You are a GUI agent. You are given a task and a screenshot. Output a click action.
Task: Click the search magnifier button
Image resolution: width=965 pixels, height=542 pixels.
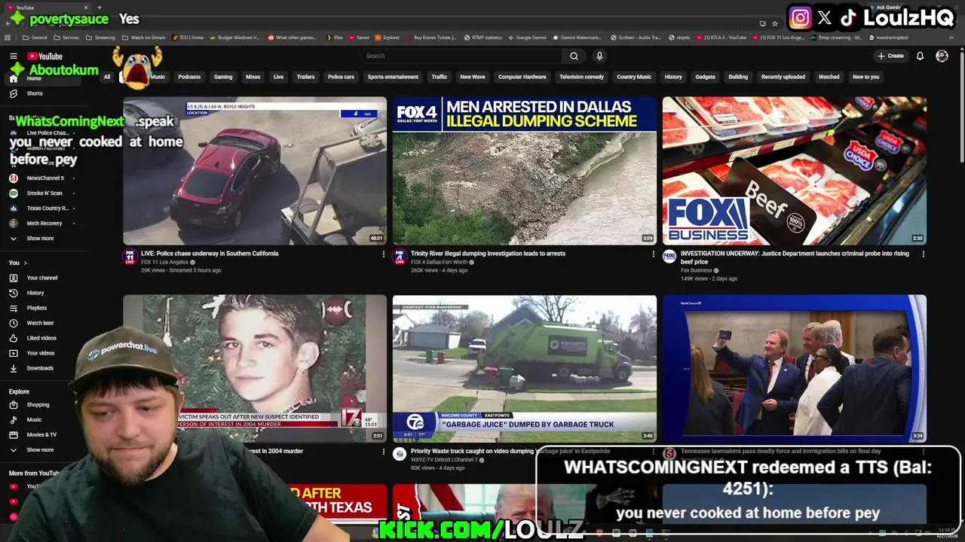click(x=574, y=56)
